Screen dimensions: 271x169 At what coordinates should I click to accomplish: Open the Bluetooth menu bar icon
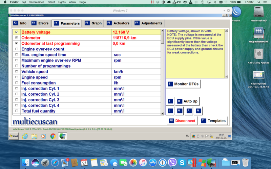pos(215,2)
